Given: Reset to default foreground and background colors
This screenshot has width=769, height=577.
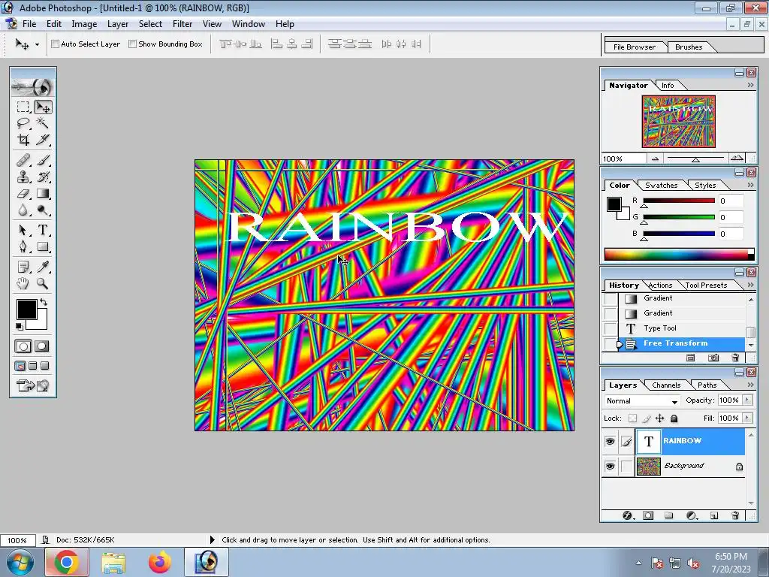Looking at the screenshot, I should [x=19, y=326].
